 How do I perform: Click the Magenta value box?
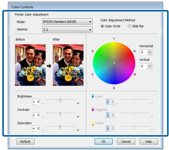[x=110, y=115]
